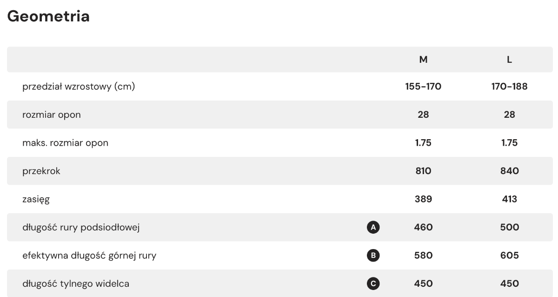Click the 580 top tube value for M
This screenshot has height=297, width=558.
point(423,256)
